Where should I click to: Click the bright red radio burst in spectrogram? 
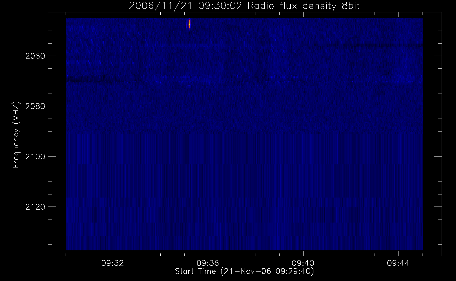tap(189, 24)
